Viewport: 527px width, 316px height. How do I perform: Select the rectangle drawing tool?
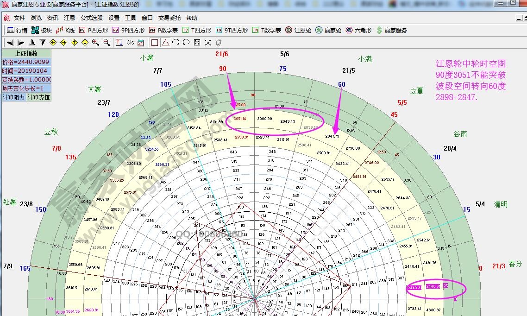tap(155, 42)
